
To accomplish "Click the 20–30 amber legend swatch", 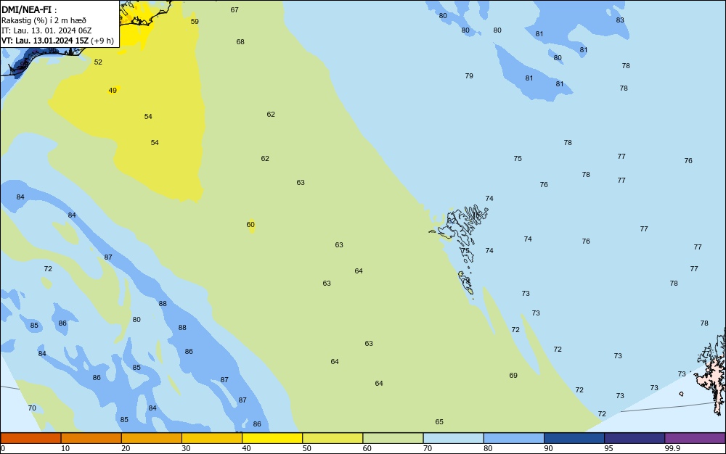I will tap(152, 438).
